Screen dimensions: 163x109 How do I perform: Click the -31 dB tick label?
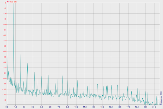point(4,30)
